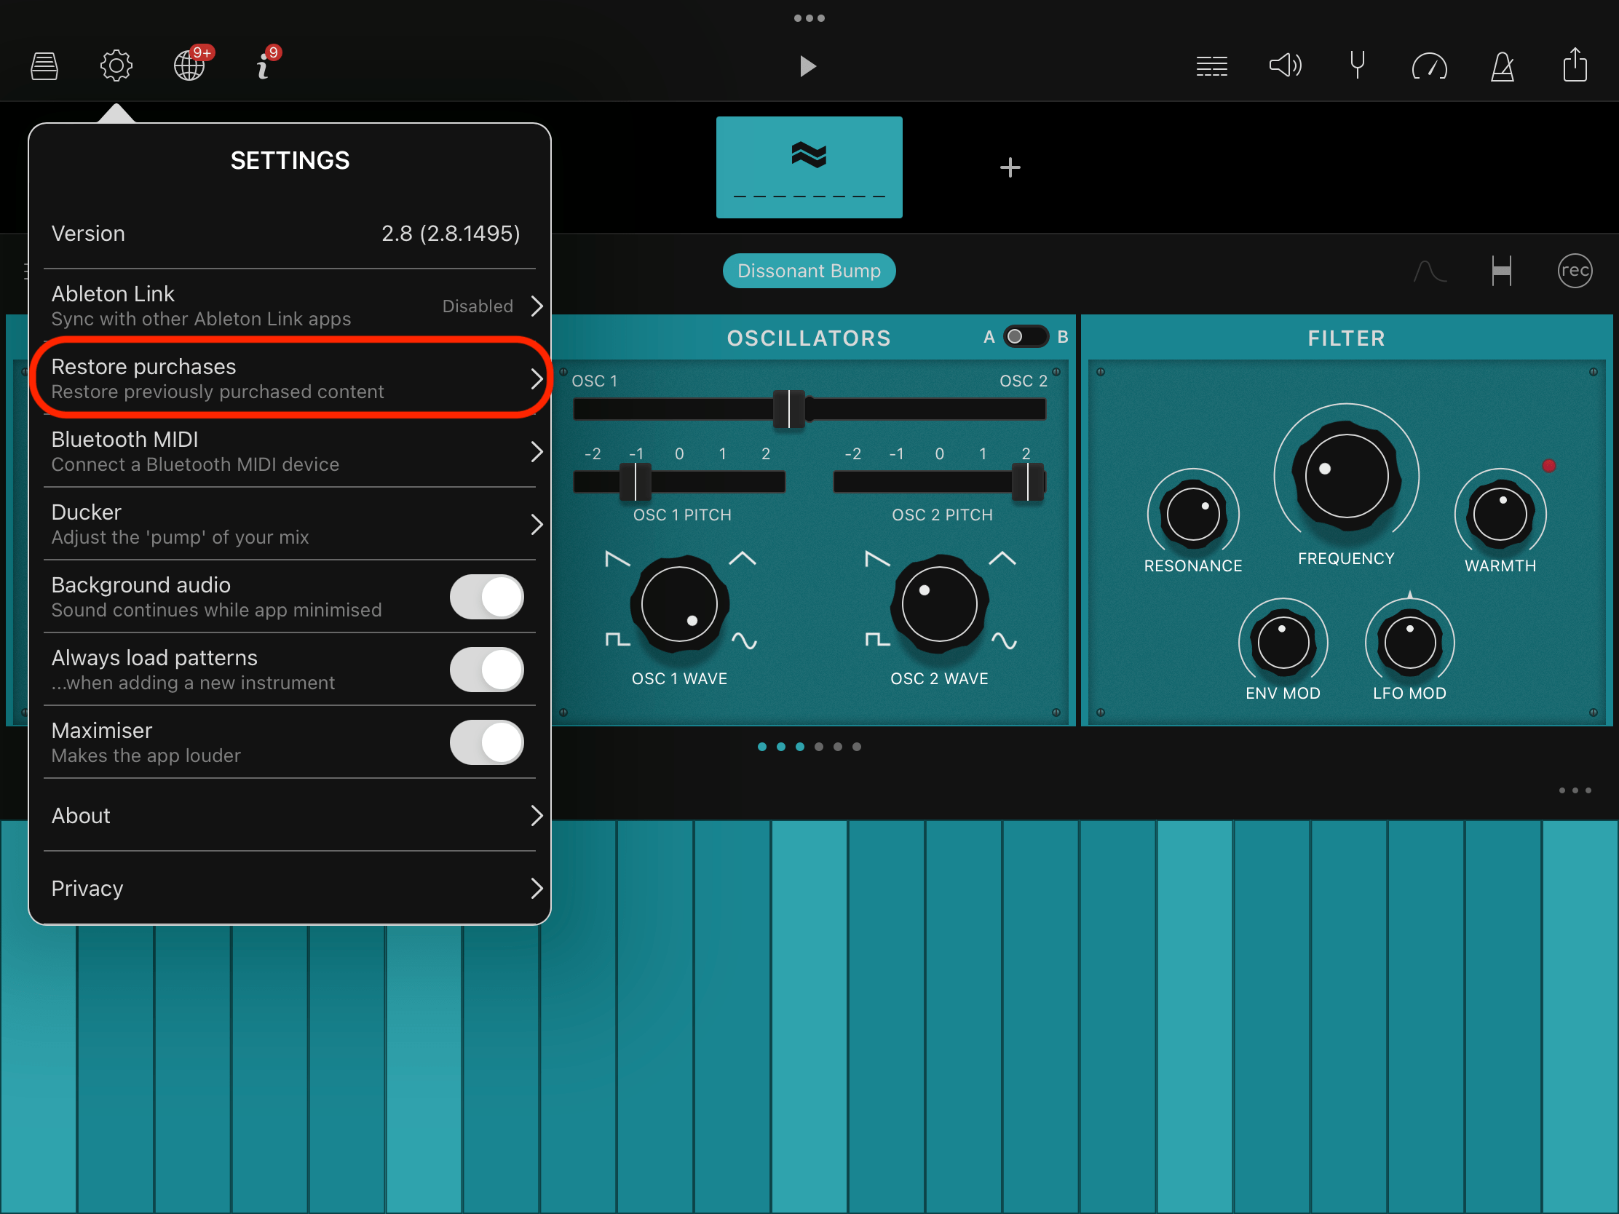Click the settings gear icon
The height and width of the screenshot is (1214, 1619).
click(116, 66)
